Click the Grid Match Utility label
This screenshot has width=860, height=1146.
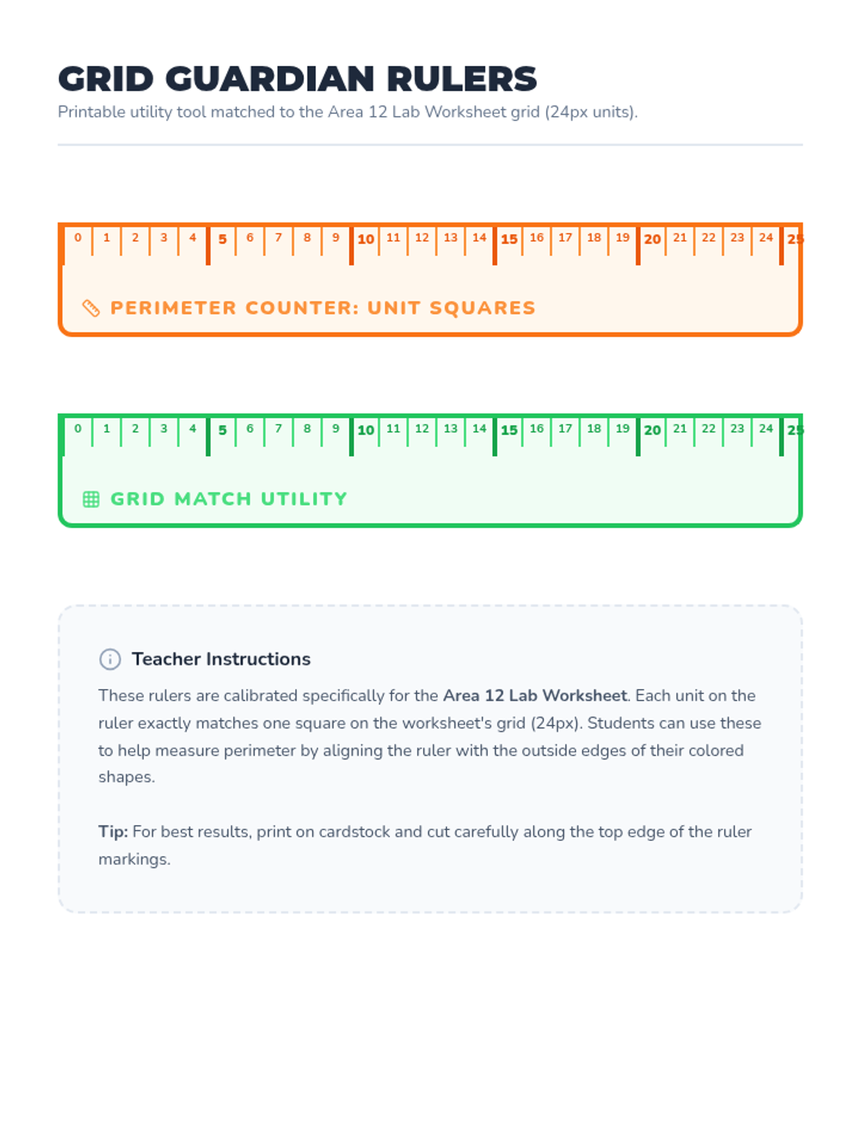(229, 499)
